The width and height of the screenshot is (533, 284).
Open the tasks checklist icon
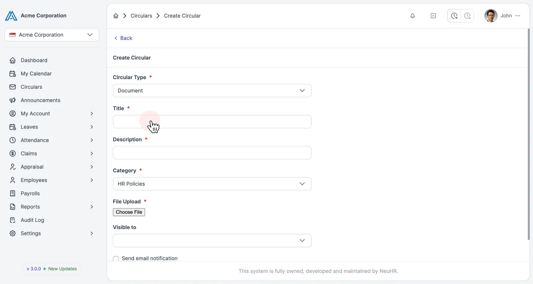(433, 16)
